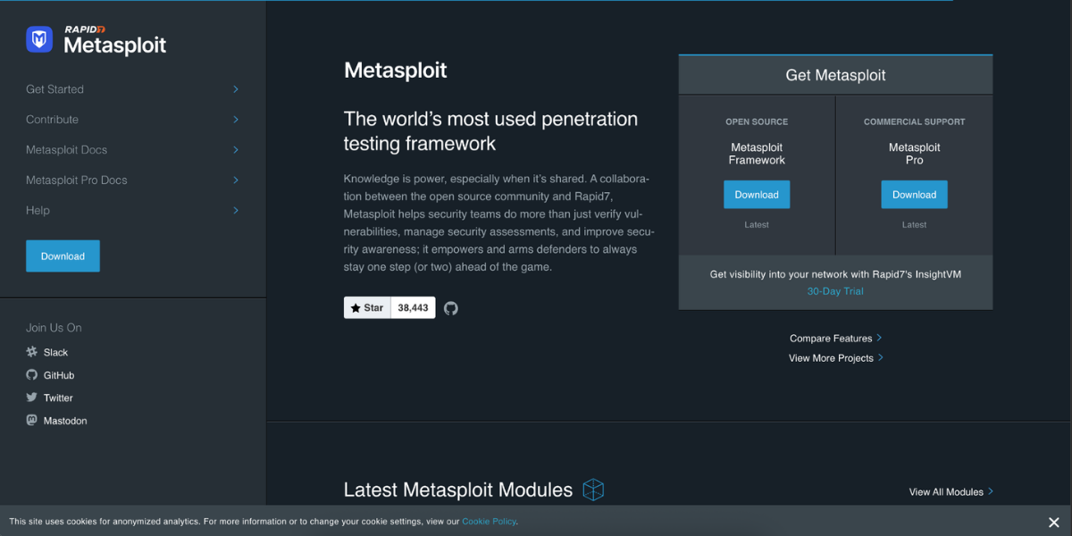Screen dimensions: 1072x536
Task: Click the 38,443 star count
Action: pyautogui.click(x=413, y=308)
